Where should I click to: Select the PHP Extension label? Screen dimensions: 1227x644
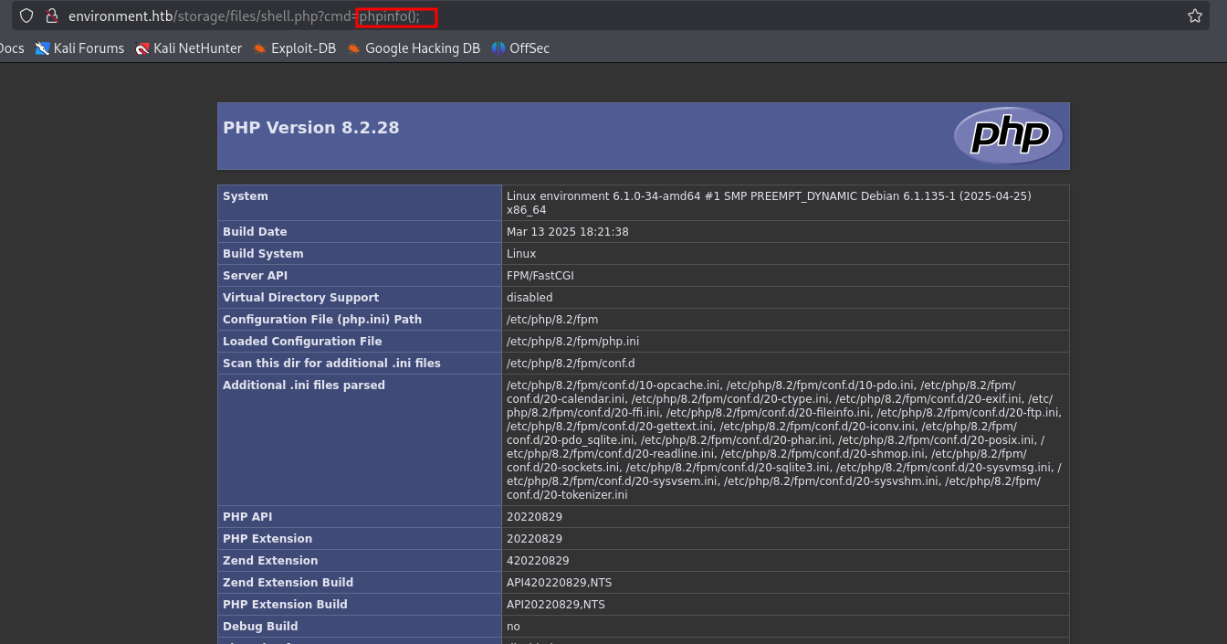pos(267,539)
